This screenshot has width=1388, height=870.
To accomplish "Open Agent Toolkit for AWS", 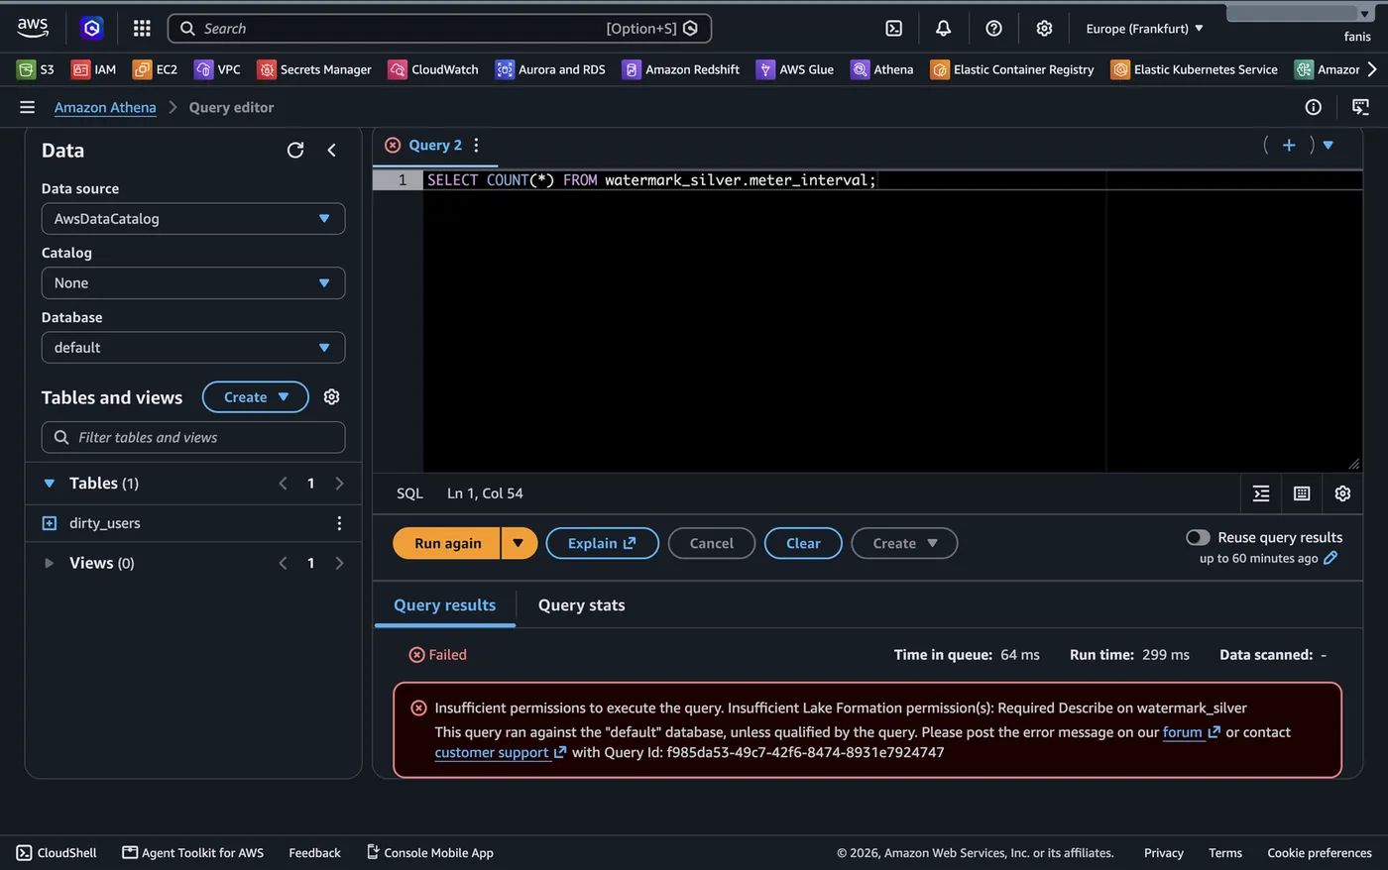I will 192,852.
